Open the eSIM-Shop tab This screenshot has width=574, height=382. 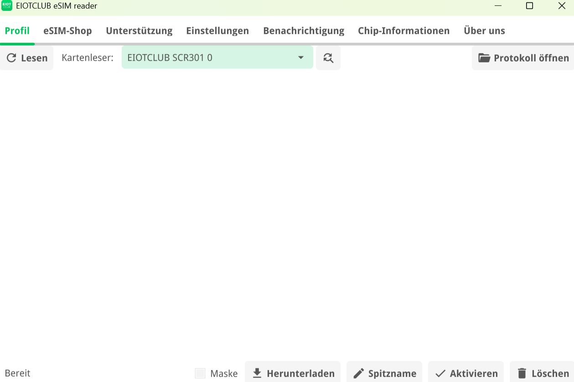click(68, 31)
